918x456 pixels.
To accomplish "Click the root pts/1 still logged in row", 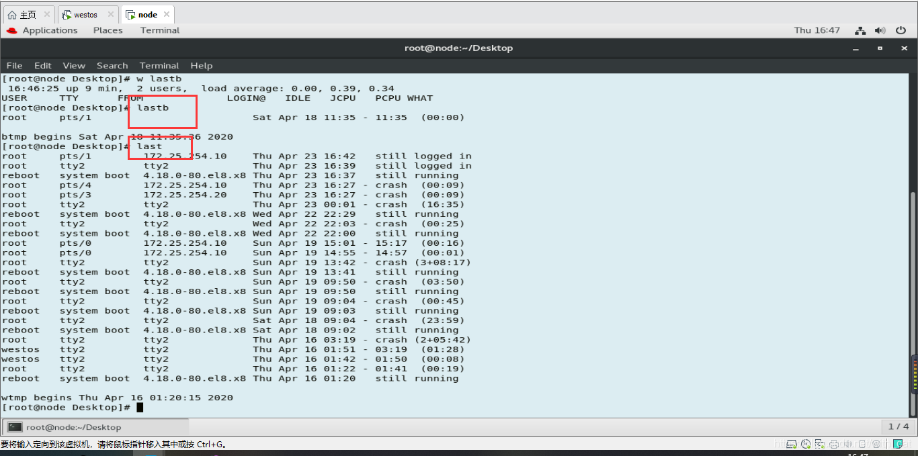I will 237,156.
